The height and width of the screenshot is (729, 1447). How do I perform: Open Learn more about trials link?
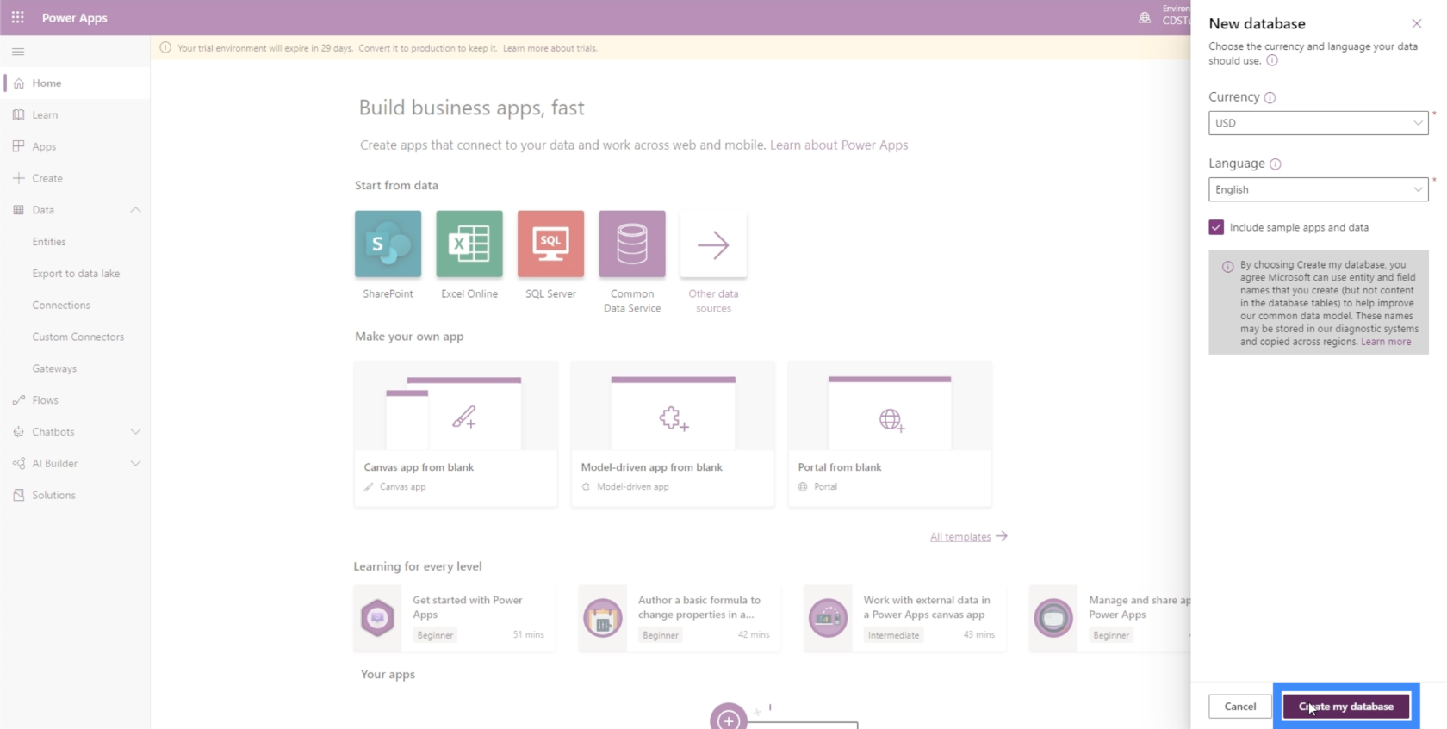[x=550, y=48]
